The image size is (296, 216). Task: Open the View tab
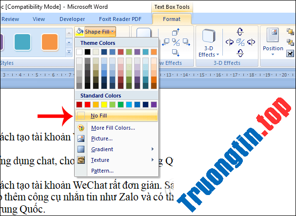tap(39, 19)
